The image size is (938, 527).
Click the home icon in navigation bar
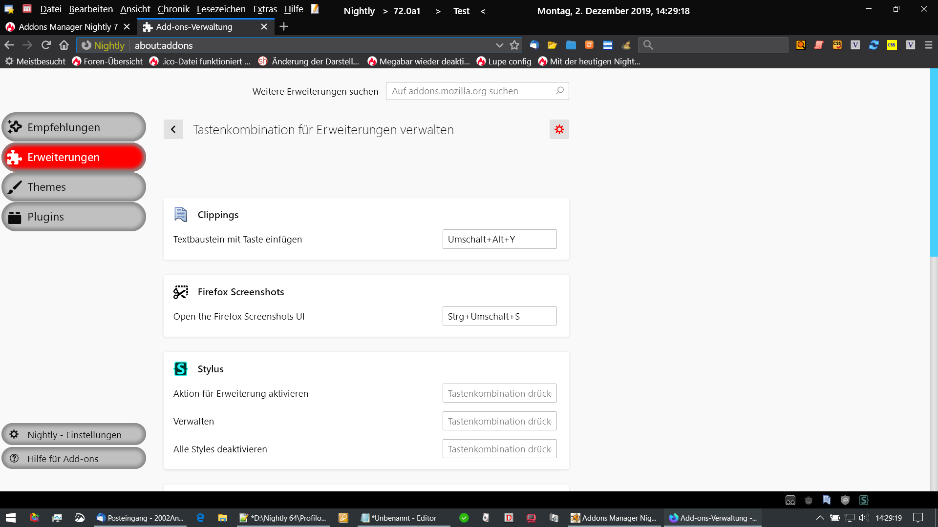click(x=64, y=45)
